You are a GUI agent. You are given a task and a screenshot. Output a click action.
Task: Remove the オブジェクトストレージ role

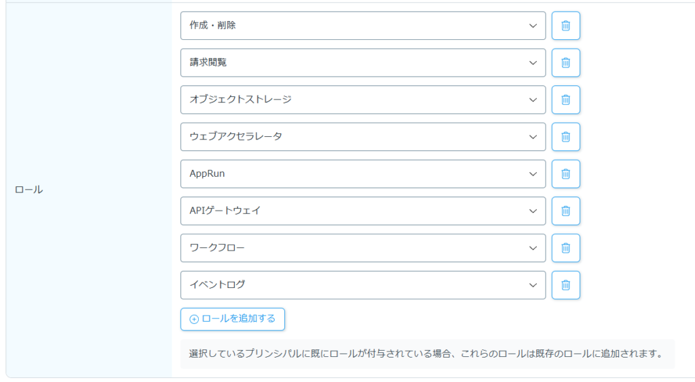click(565, 100)
